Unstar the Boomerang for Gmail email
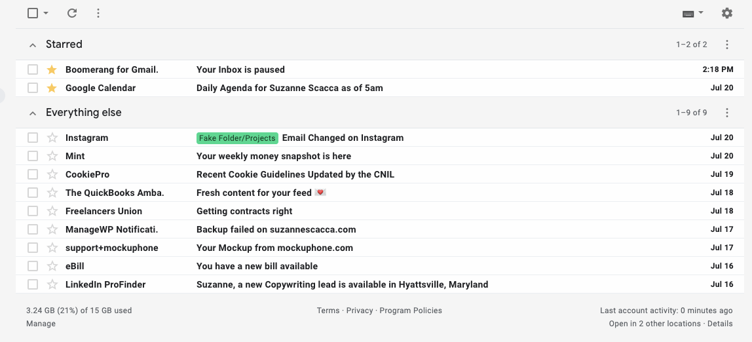752x342 pixels. [x=52, y=69]
